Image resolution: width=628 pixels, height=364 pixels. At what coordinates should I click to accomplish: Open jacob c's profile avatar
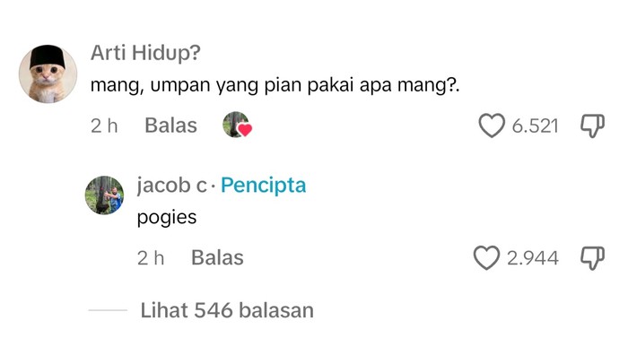coord(104,195)
